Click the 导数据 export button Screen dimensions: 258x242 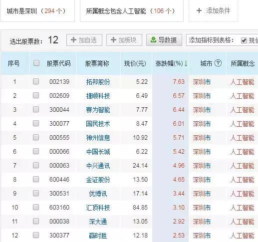point(164,40)
